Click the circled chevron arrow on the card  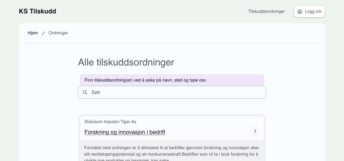255,131
